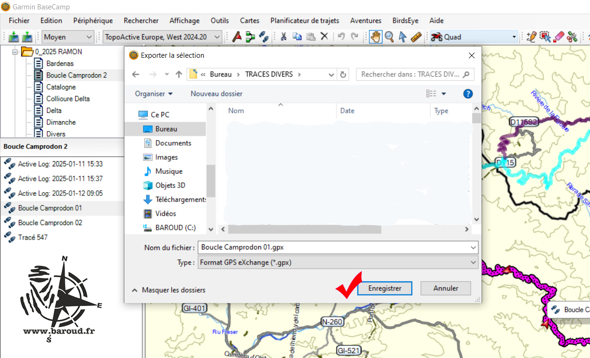The width and height of the screenshot is (590, 358).
Task: Open the address bar path dropdown arrow
Action: point(331,74)
